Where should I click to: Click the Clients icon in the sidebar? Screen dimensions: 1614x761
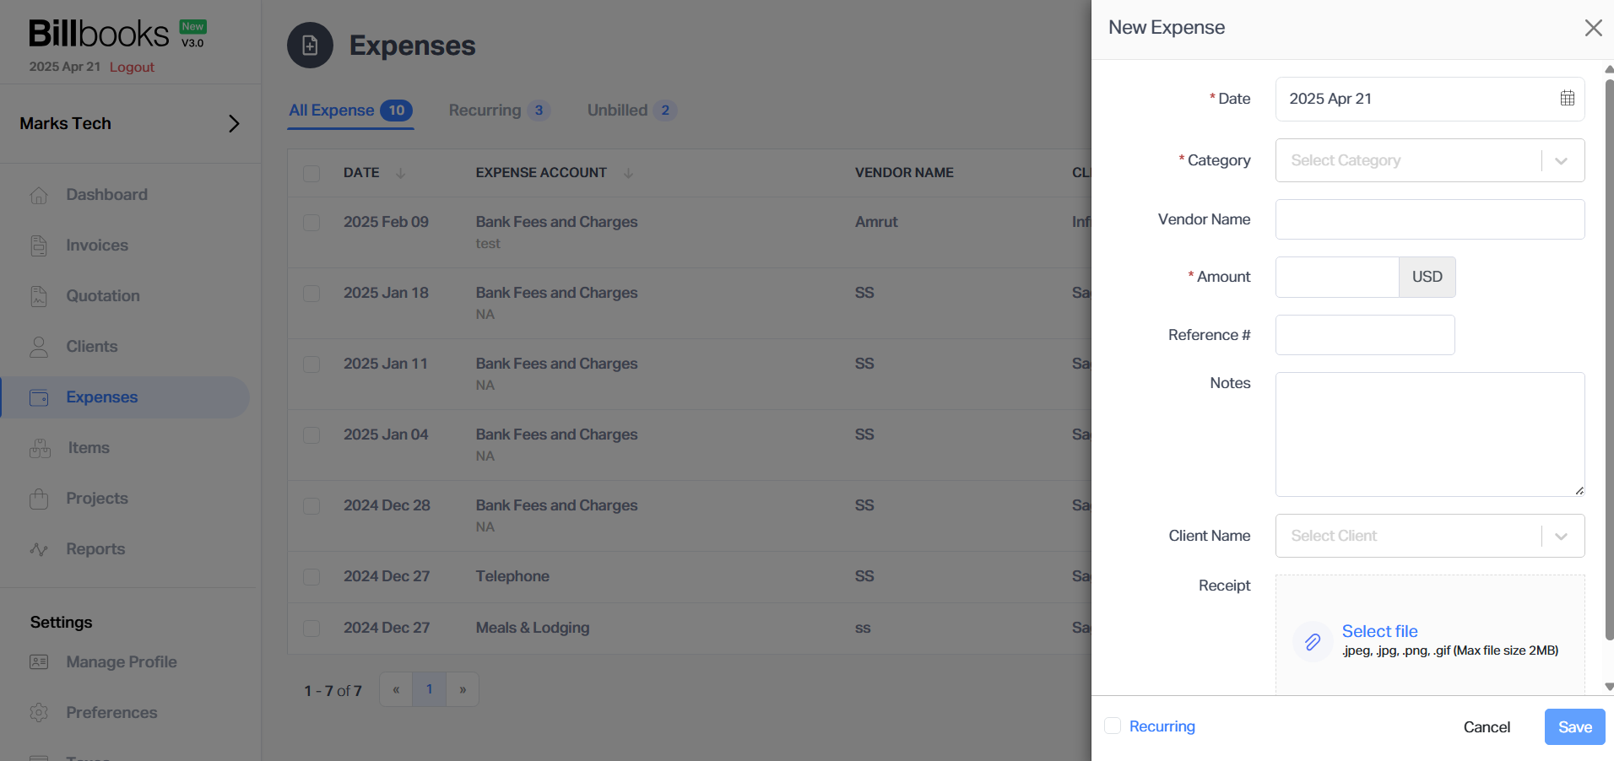pos(39,346)
